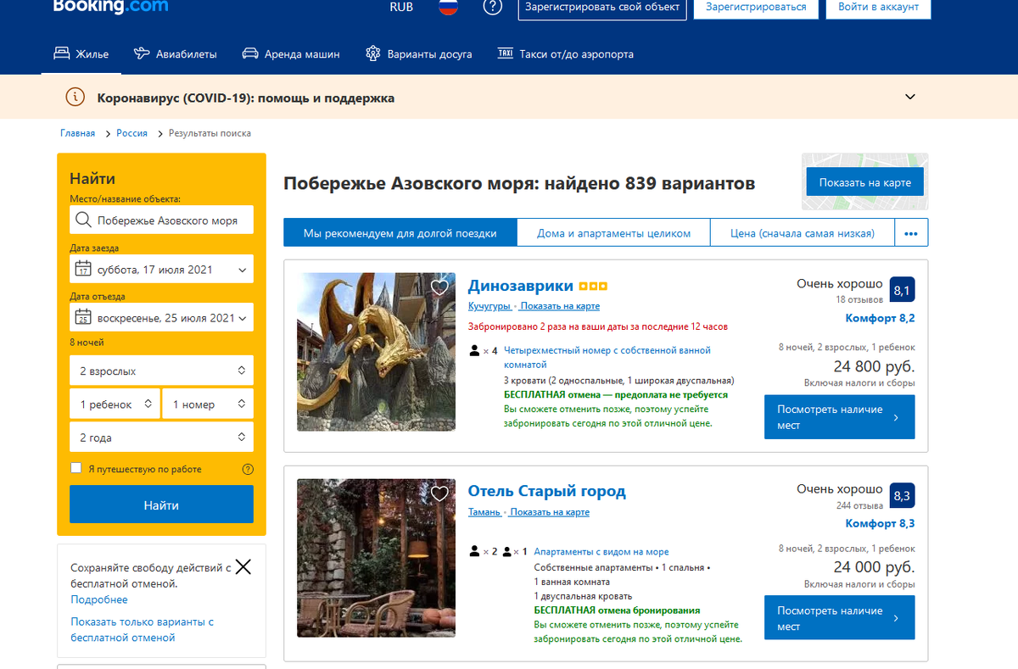View availability for Динозаврики
The height and width of the screenshot is (669, 1018).
(x=839, y=416)
